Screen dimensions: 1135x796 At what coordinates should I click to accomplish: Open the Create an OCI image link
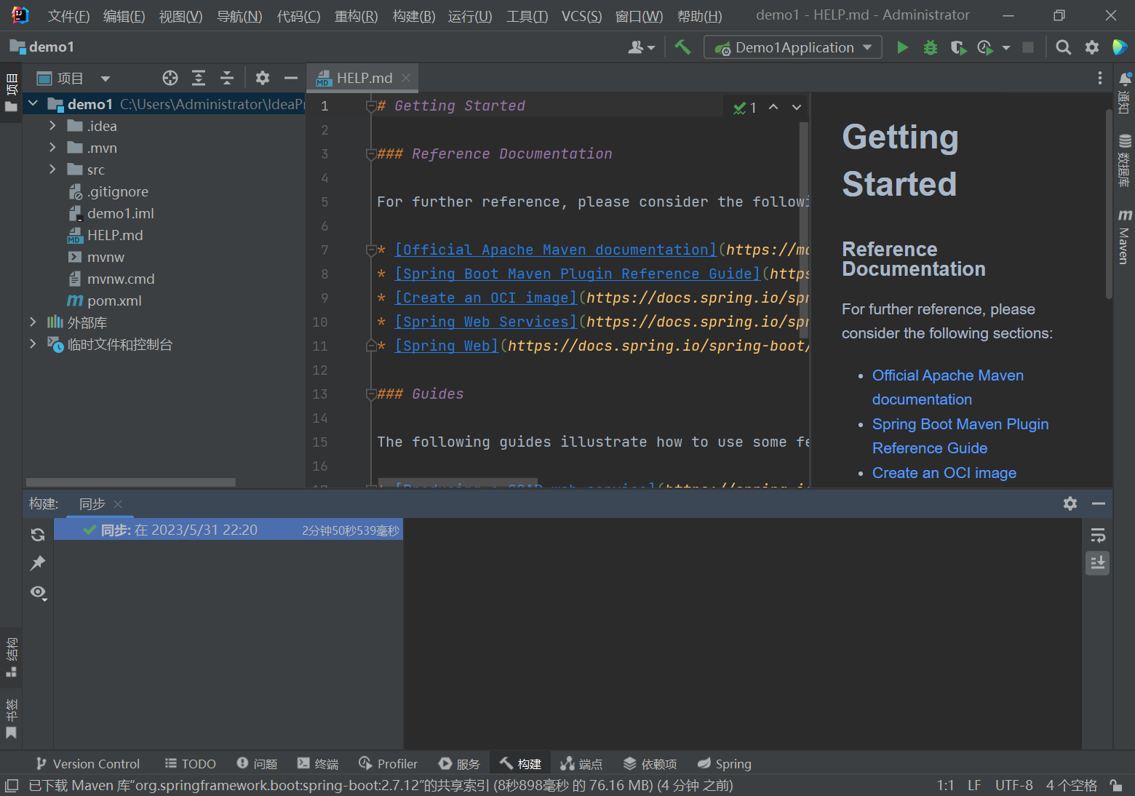pos(944,473)
